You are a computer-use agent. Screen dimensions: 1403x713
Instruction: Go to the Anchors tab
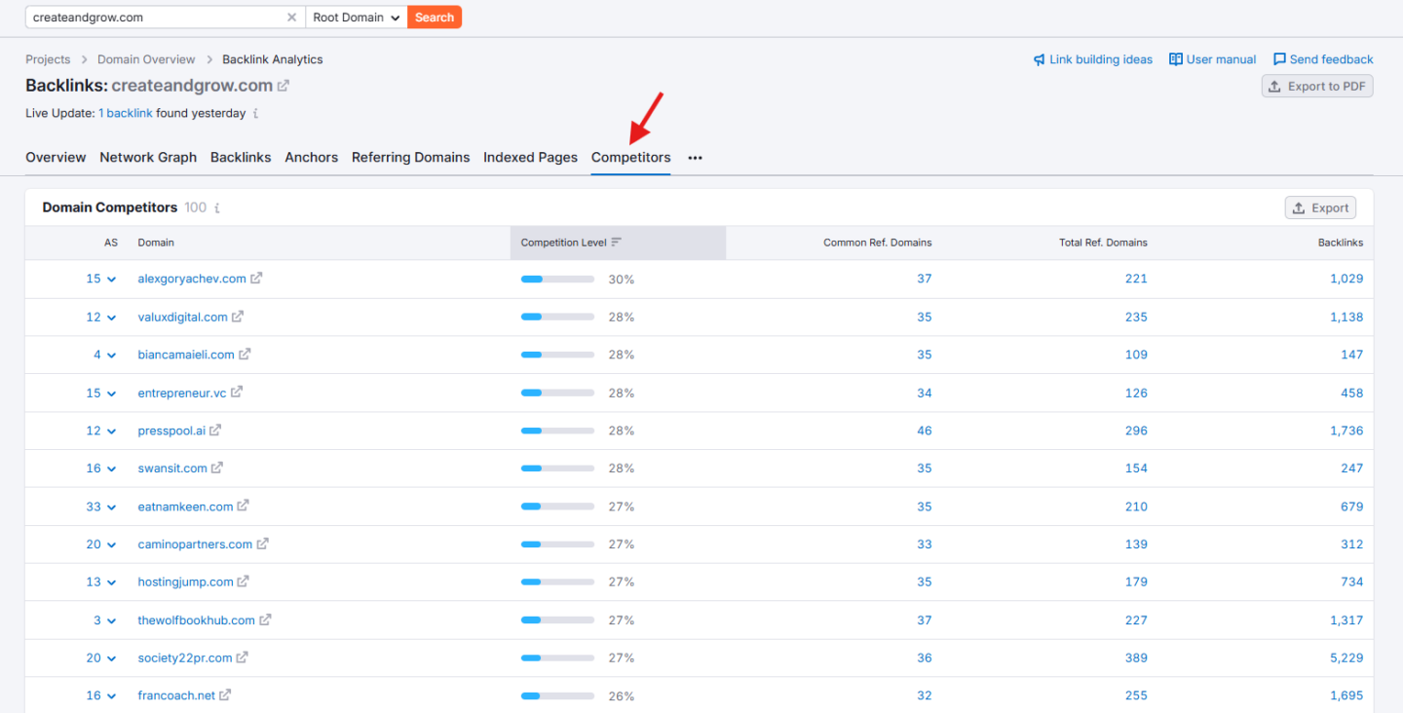point(312,158)
